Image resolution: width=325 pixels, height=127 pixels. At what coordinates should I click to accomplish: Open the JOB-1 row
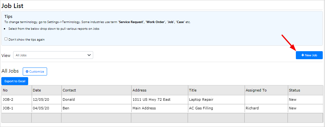point(162,108)
